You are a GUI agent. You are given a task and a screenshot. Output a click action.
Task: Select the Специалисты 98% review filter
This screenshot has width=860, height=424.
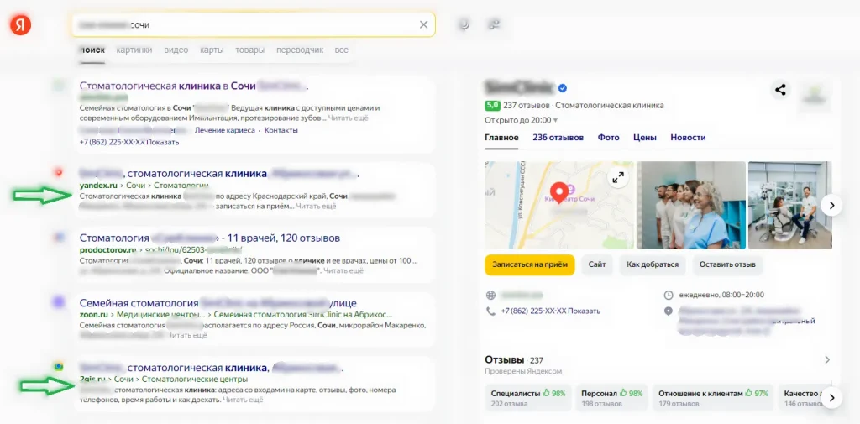pos(527,397)
